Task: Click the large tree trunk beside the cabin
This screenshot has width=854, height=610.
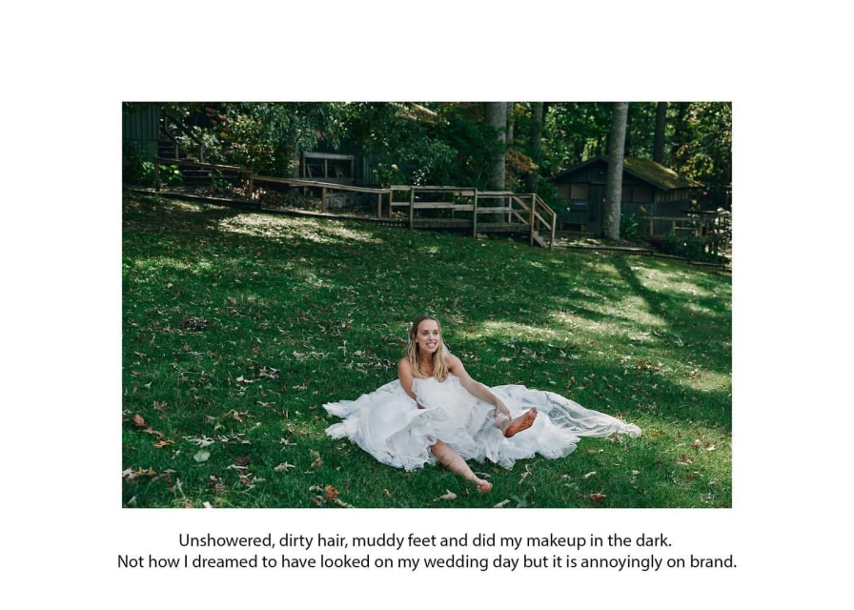Action: coord(615,171)
